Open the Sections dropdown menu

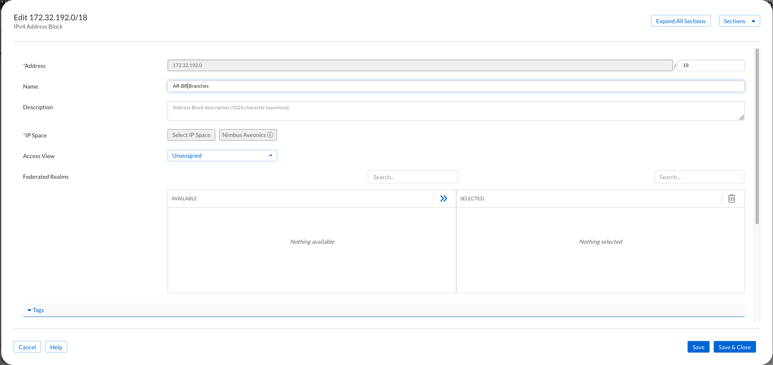tap(739, 21)
